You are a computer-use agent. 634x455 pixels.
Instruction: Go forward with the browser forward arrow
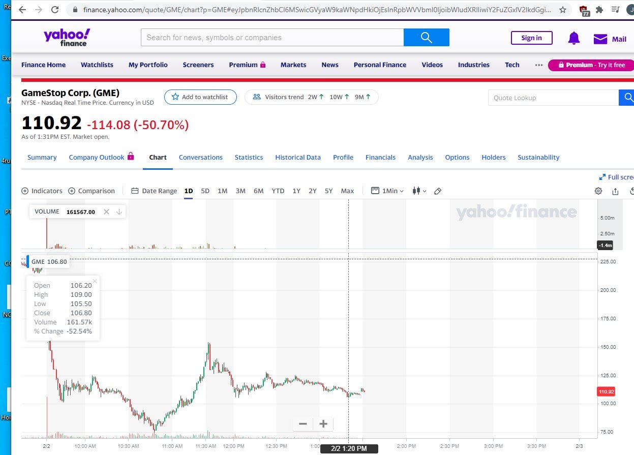(x=39, y=10)
